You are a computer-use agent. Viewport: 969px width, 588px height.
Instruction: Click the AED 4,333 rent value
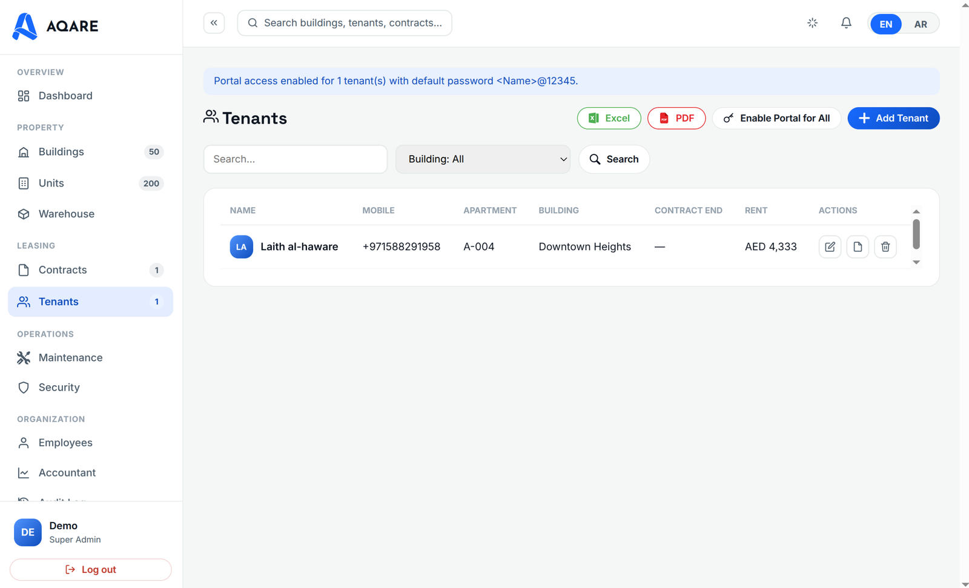tap(770, 247)
